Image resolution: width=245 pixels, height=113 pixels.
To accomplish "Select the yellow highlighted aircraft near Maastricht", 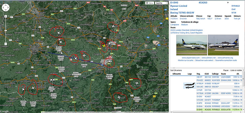I will [104, 46].
